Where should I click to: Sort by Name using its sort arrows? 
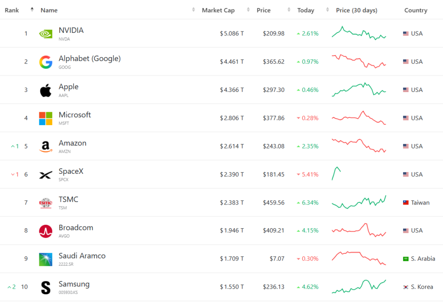193,9
